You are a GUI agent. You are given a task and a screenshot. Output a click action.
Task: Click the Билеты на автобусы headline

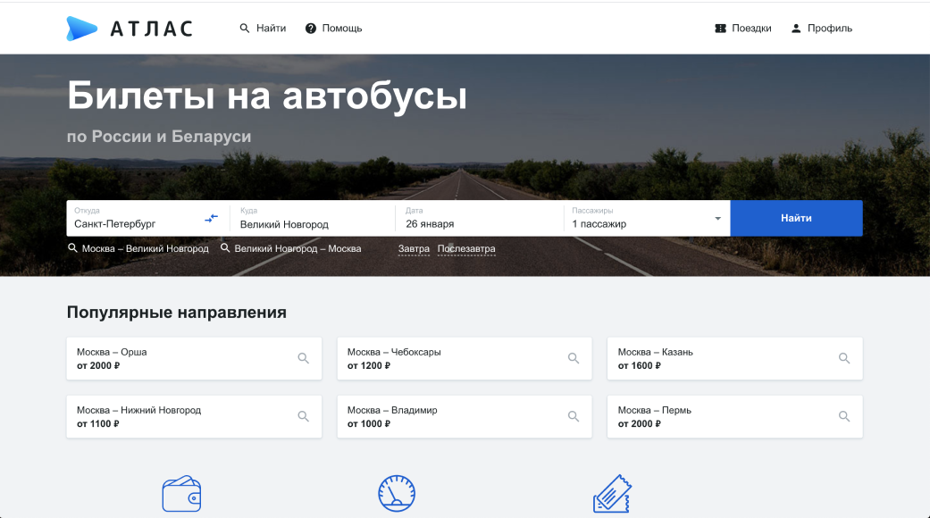coord(267,96)
